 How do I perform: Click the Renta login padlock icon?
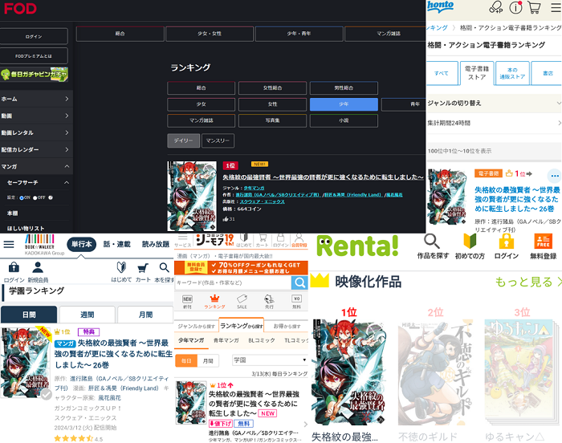tap(507, 242)
